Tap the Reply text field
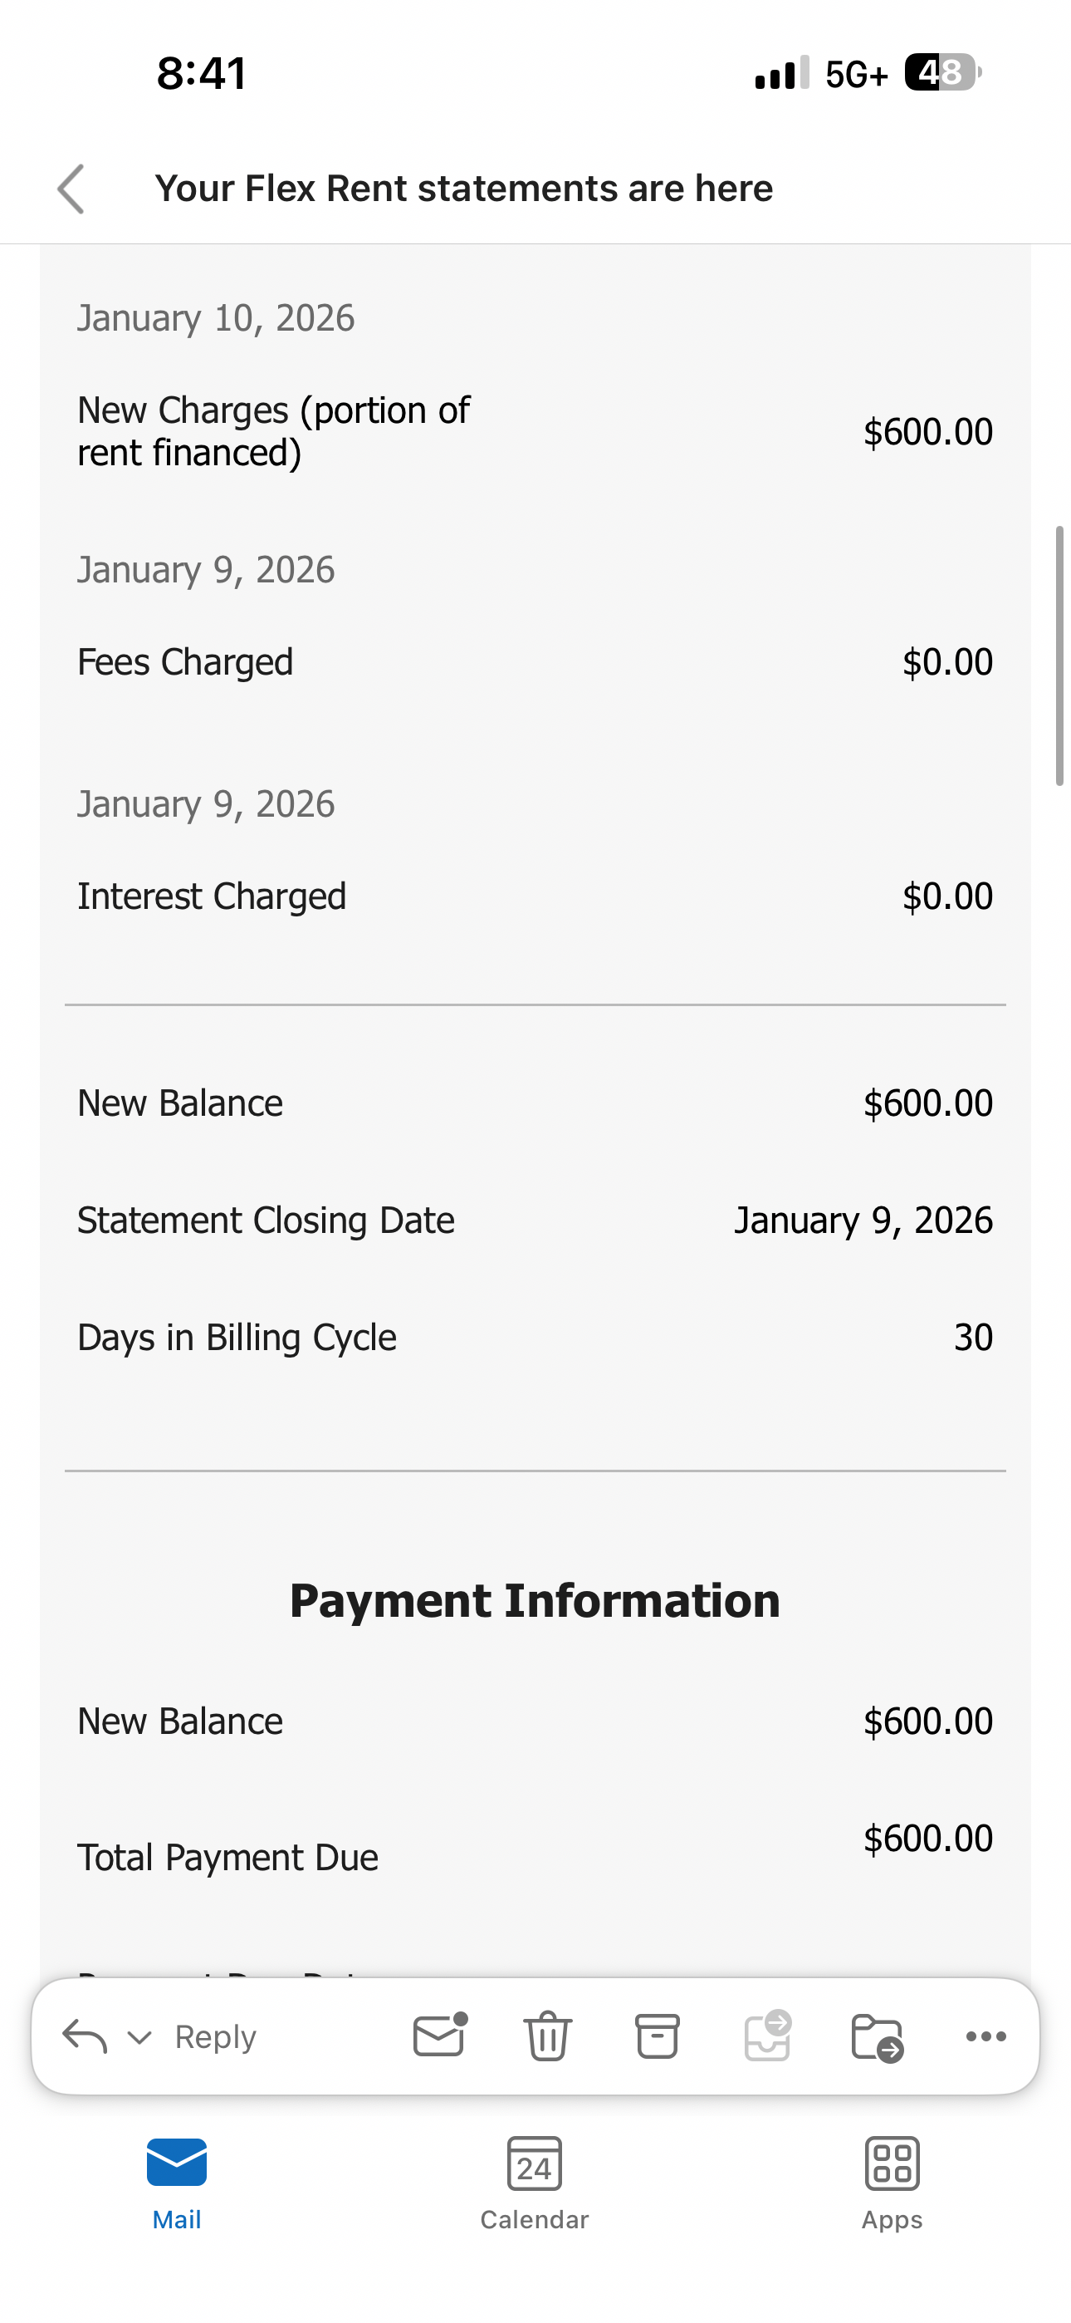 coord(216,2037)
